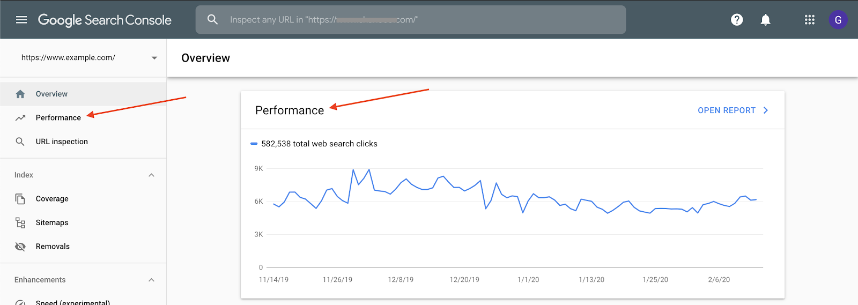The image size is (858, 305).
Task: Click the Google Search Console logo
Action: (105, 20)
